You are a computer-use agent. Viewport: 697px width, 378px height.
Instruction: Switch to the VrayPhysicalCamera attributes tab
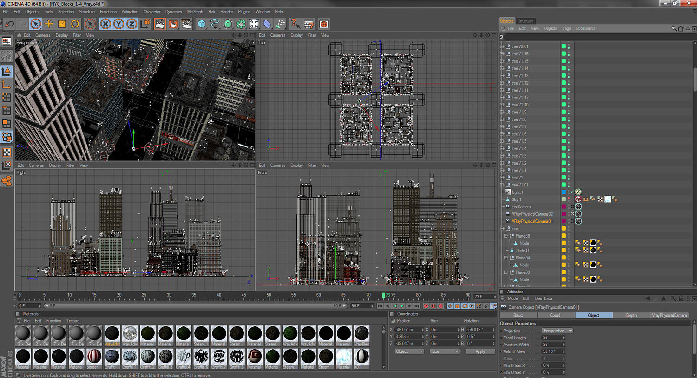tap(669, 315)
